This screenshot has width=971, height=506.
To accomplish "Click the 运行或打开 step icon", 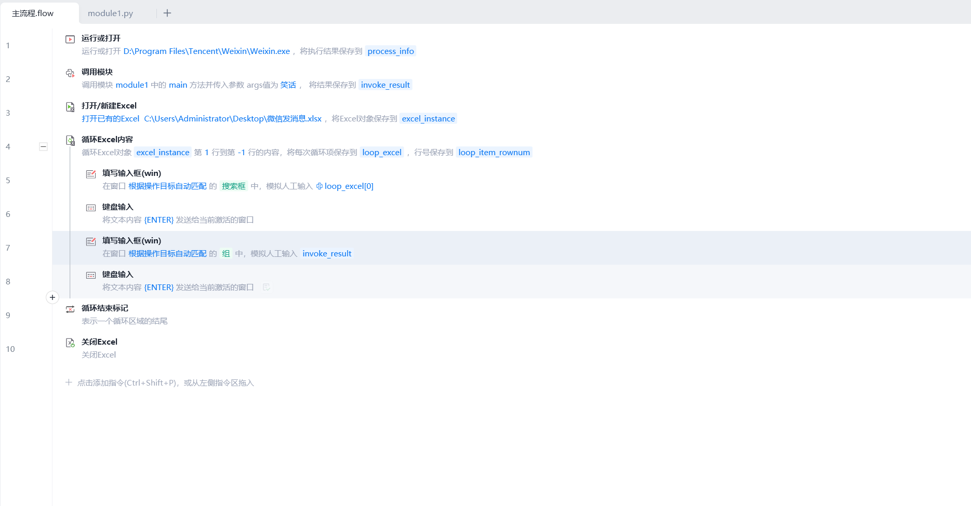I will 70,39.
